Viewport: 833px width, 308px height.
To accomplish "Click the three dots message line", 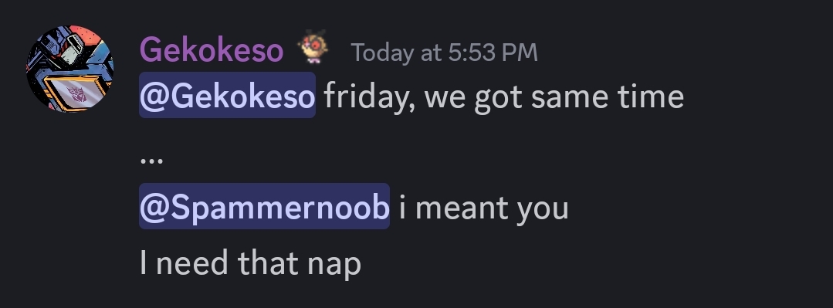I will [x=151, y=159].
